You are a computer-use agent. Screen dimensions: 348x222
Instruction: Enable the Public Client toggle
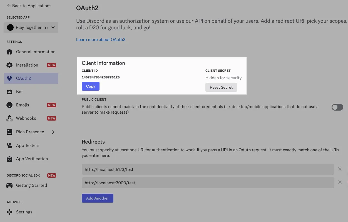tap(337, 107)
